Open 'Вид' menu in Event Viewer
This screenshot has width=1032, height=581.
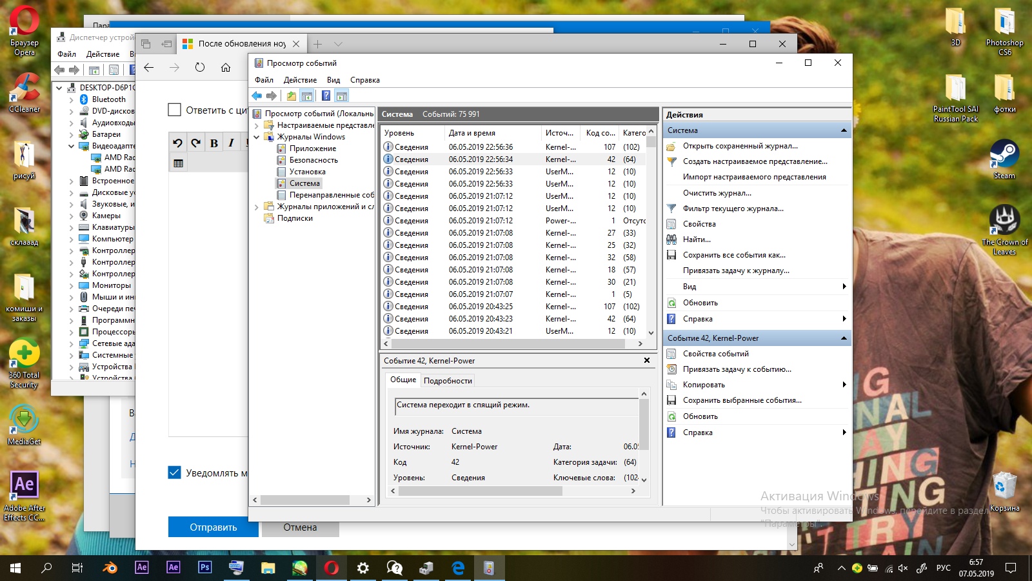333,80
